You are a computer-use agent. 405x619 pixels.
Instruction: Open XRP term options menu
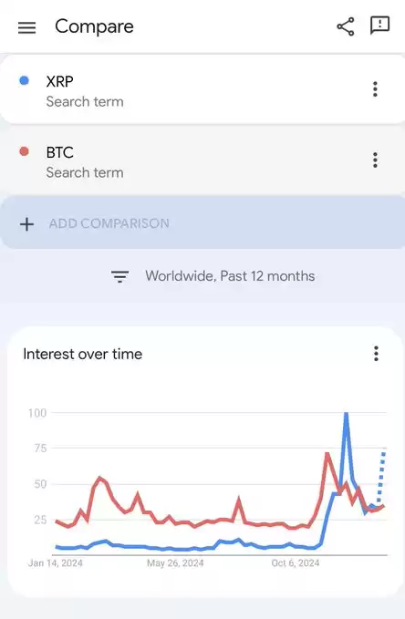(x=375, y=89)
